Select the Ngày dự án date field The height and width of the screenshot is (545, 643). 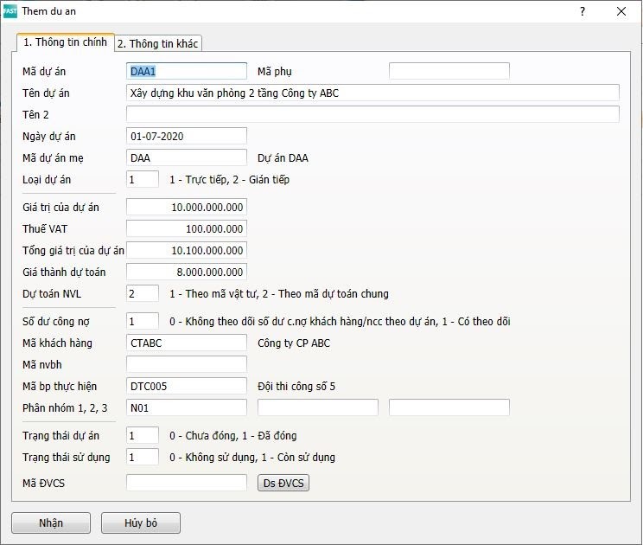coord(186,136)
